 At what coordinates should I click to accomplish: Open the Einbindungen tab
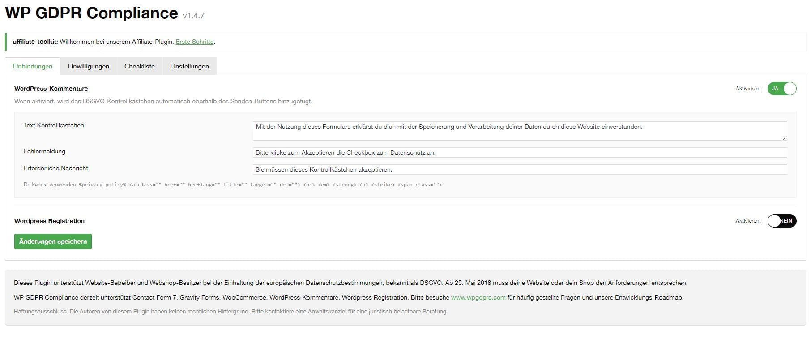pos(32,66)
